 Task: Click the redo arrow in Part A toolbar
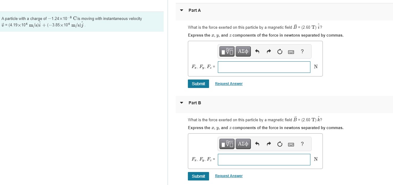click(x=269, y=51)
